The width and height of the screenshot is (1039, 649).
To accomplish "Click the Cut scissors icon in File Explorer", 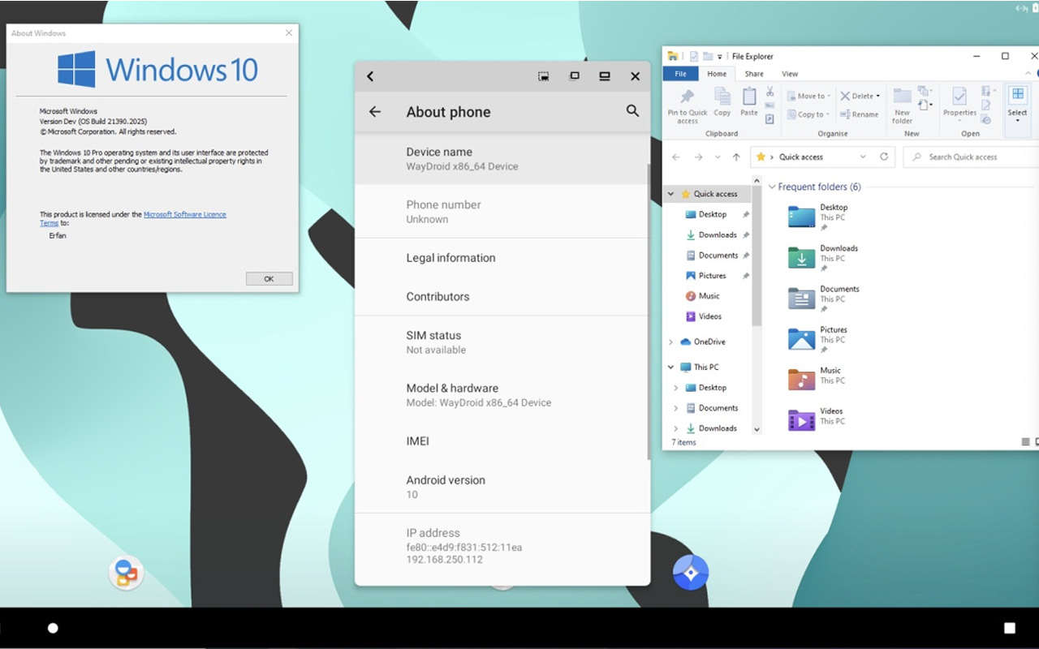I will point(770,92).
